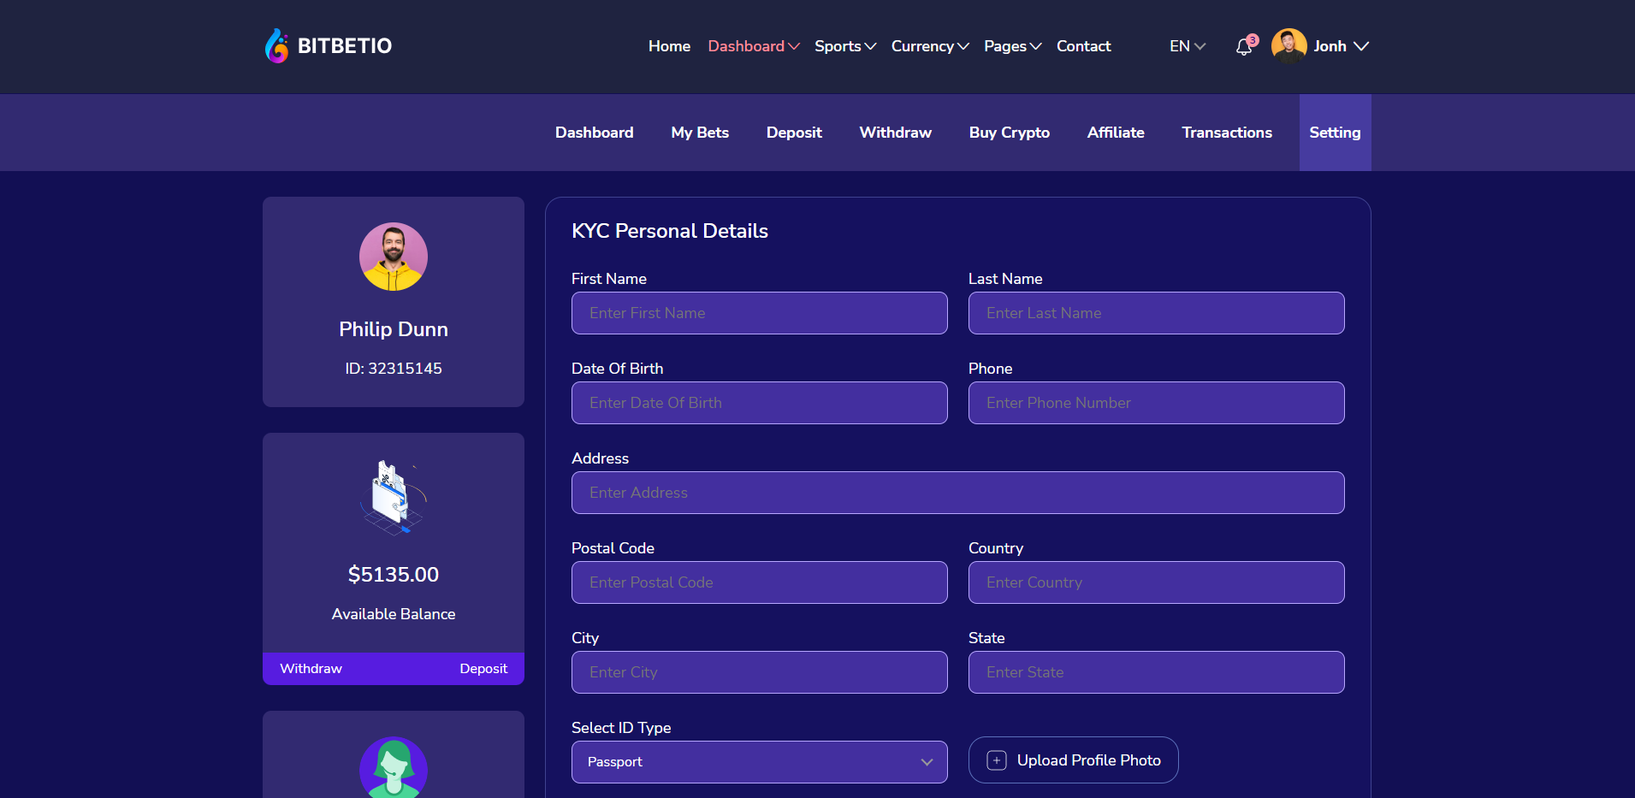Screen dimensions: 1635x798
Task: Open the Select ID Type Passport dropdown
Action: click(760, 762)
